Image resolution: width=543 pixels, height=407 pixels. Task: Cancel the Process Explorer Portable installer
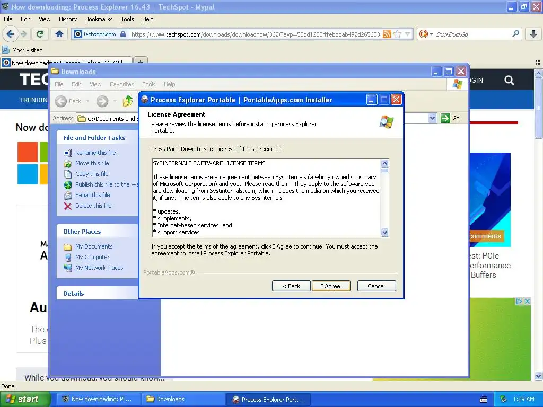(376, 286)
